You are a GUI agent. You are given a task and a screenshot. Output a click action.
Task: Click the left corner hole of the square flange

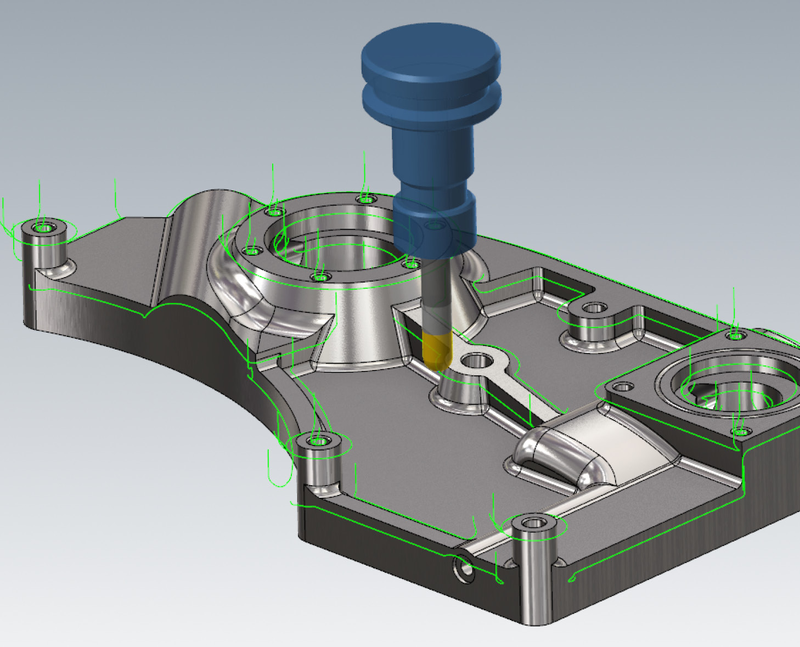pos(623,386)
